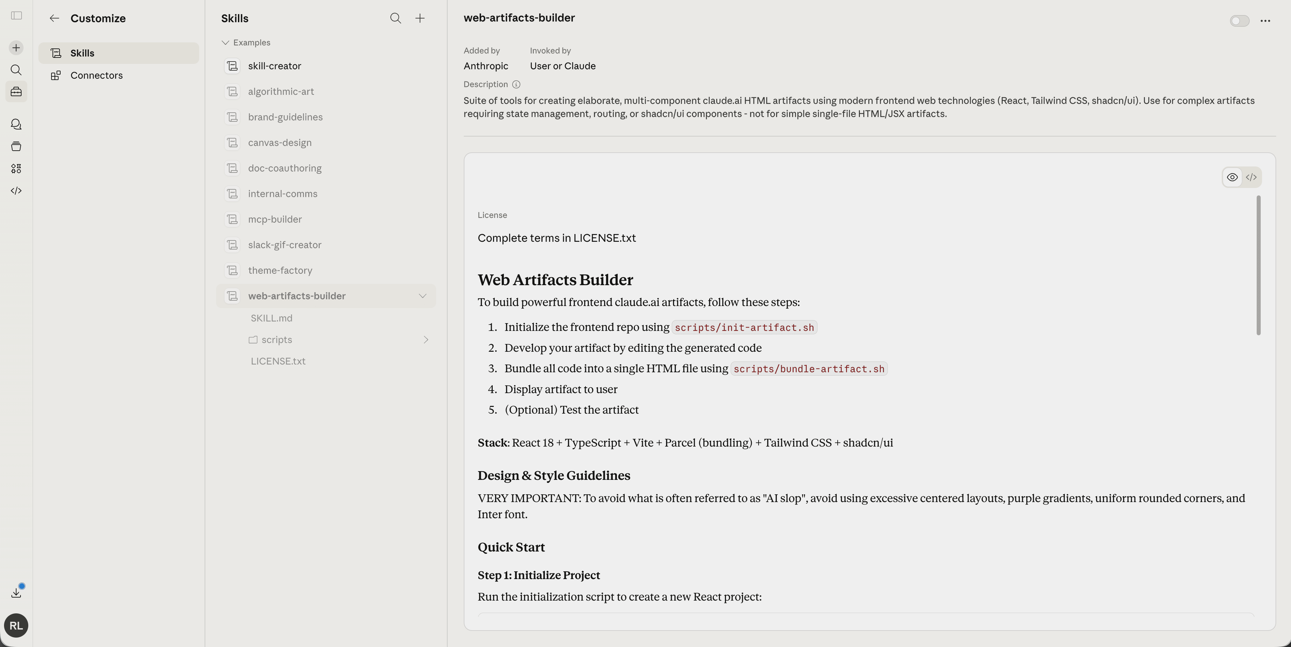Collapse the Examples section
This screenshot has width=1291, height=647.
(x=225, y=43)
